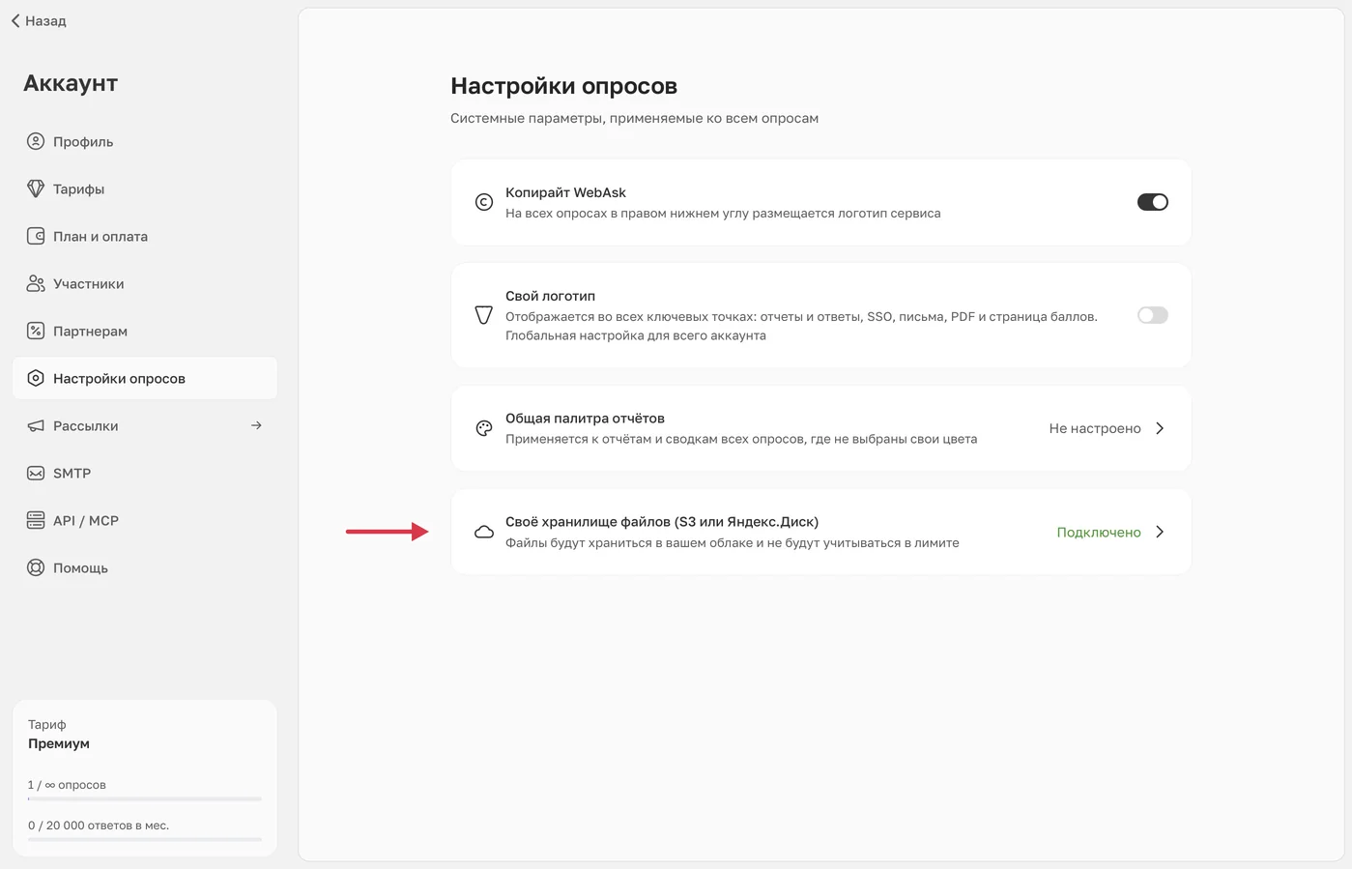Click the API / MCP server icon
Image resolution: width=1352 pixels, height=869 pixels.
click(x=36, y=520)
